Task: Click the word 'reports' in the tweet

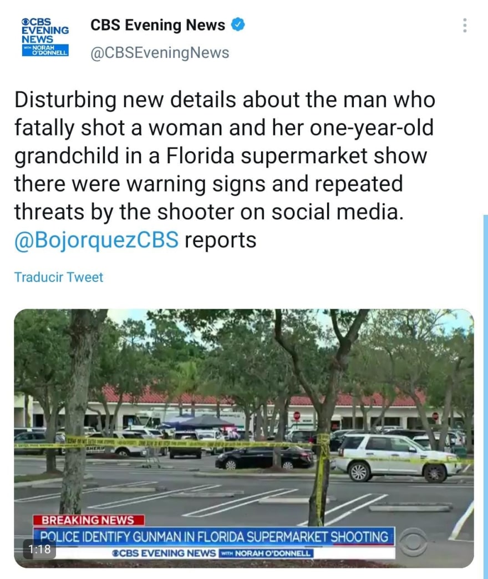Action: coord(220,240)
